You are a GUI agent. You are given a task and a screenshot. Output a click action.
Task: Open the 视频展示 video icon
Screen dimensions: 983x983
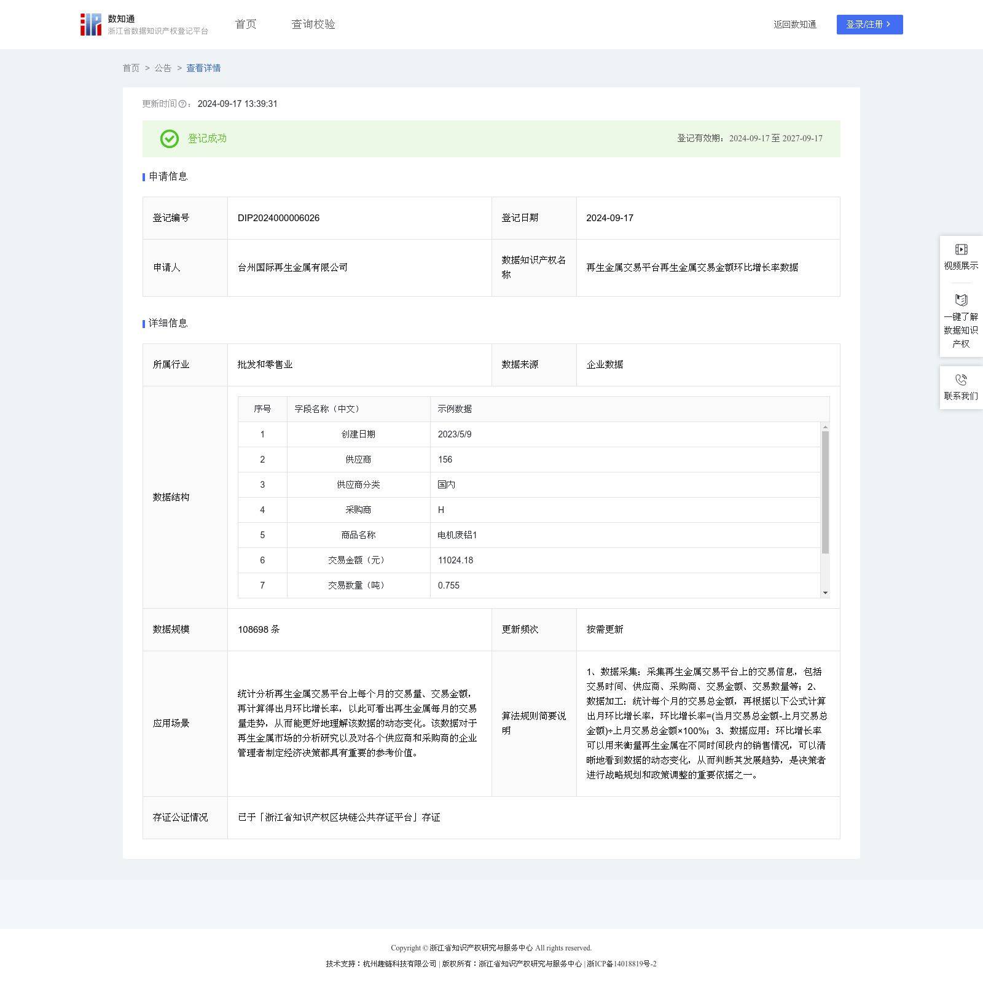(961, 249)
